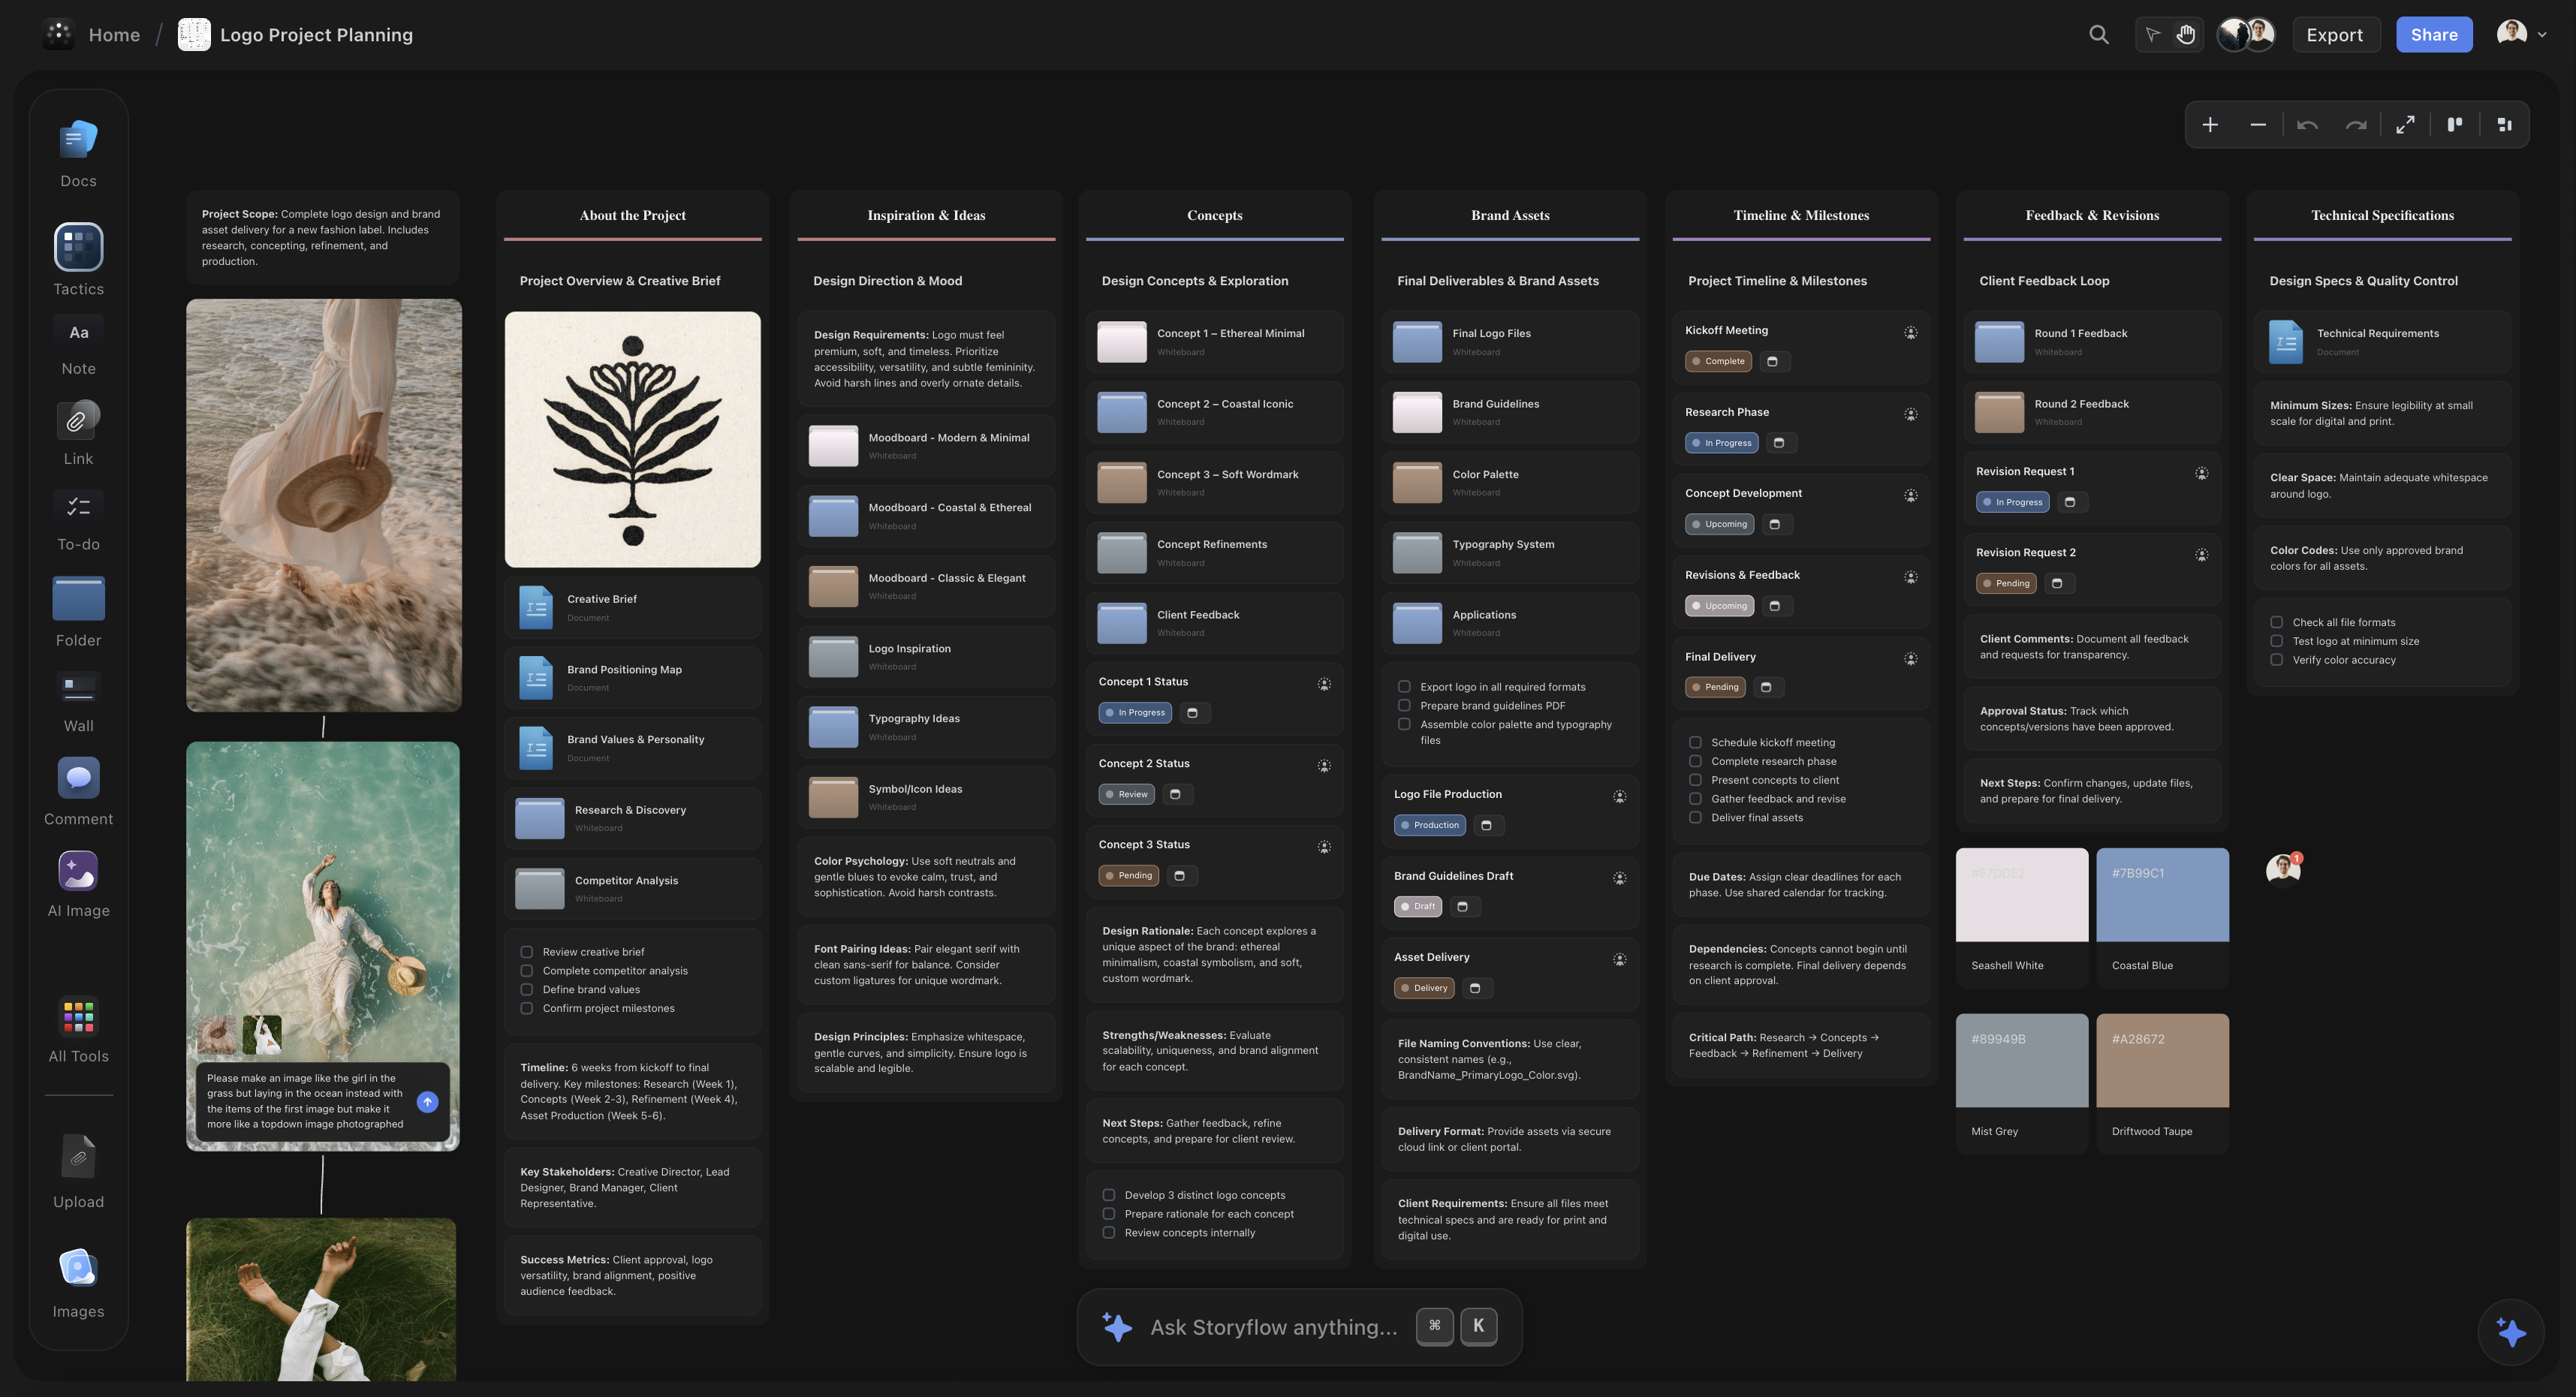The width and height of the screenshot is (2576, 1397).
Task: Click the Export button
Action: tap(2335, 34)
